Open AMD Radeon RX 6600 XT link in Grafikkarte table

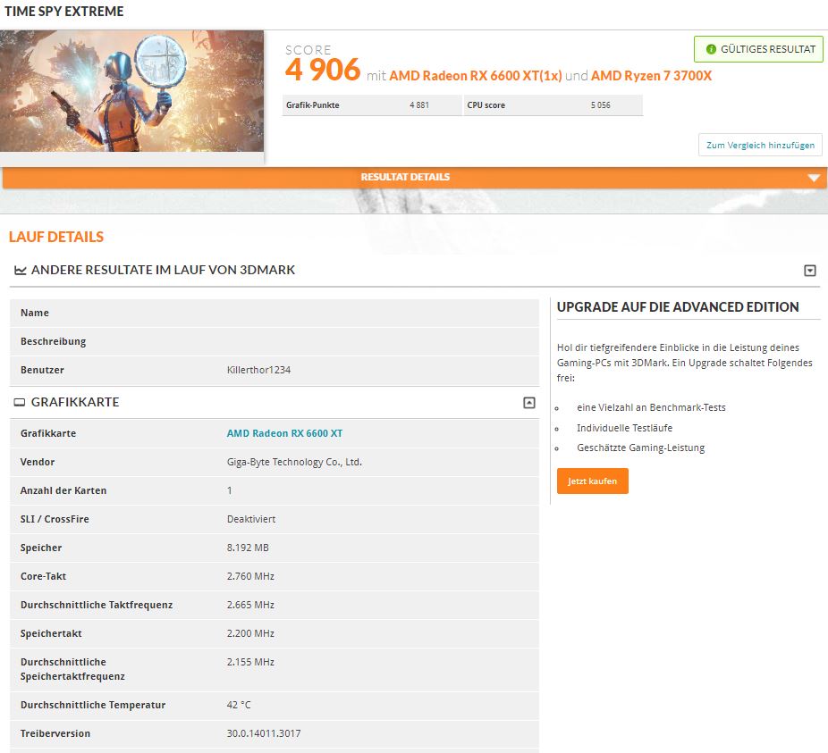(x=284, y=433)
